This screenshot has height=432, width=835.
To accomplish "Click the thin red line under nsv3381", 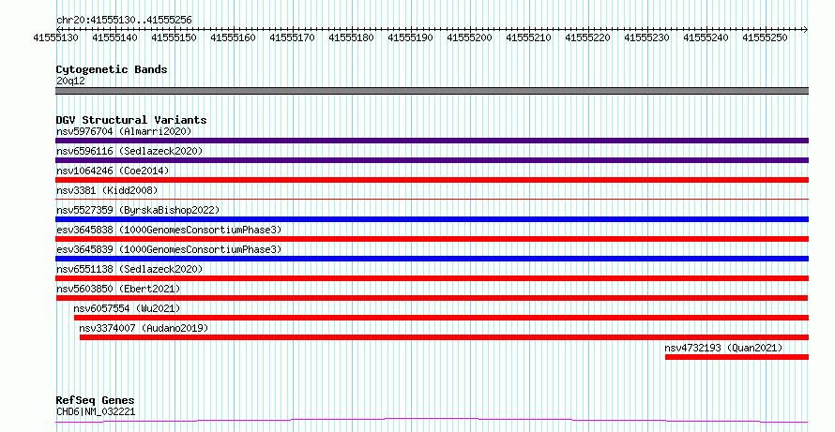I will pyautogui.click(x=432, y=199).
